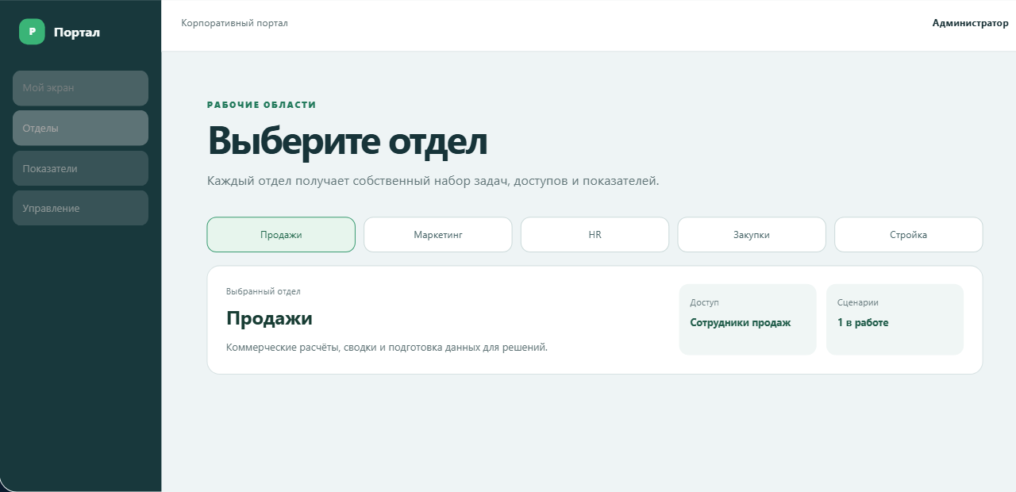Click the green Portal logo icon
The image size is (1016, 492).
tap(32, 32)
